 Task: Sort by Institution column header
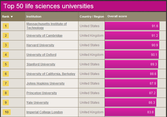[x=34, y=16]
